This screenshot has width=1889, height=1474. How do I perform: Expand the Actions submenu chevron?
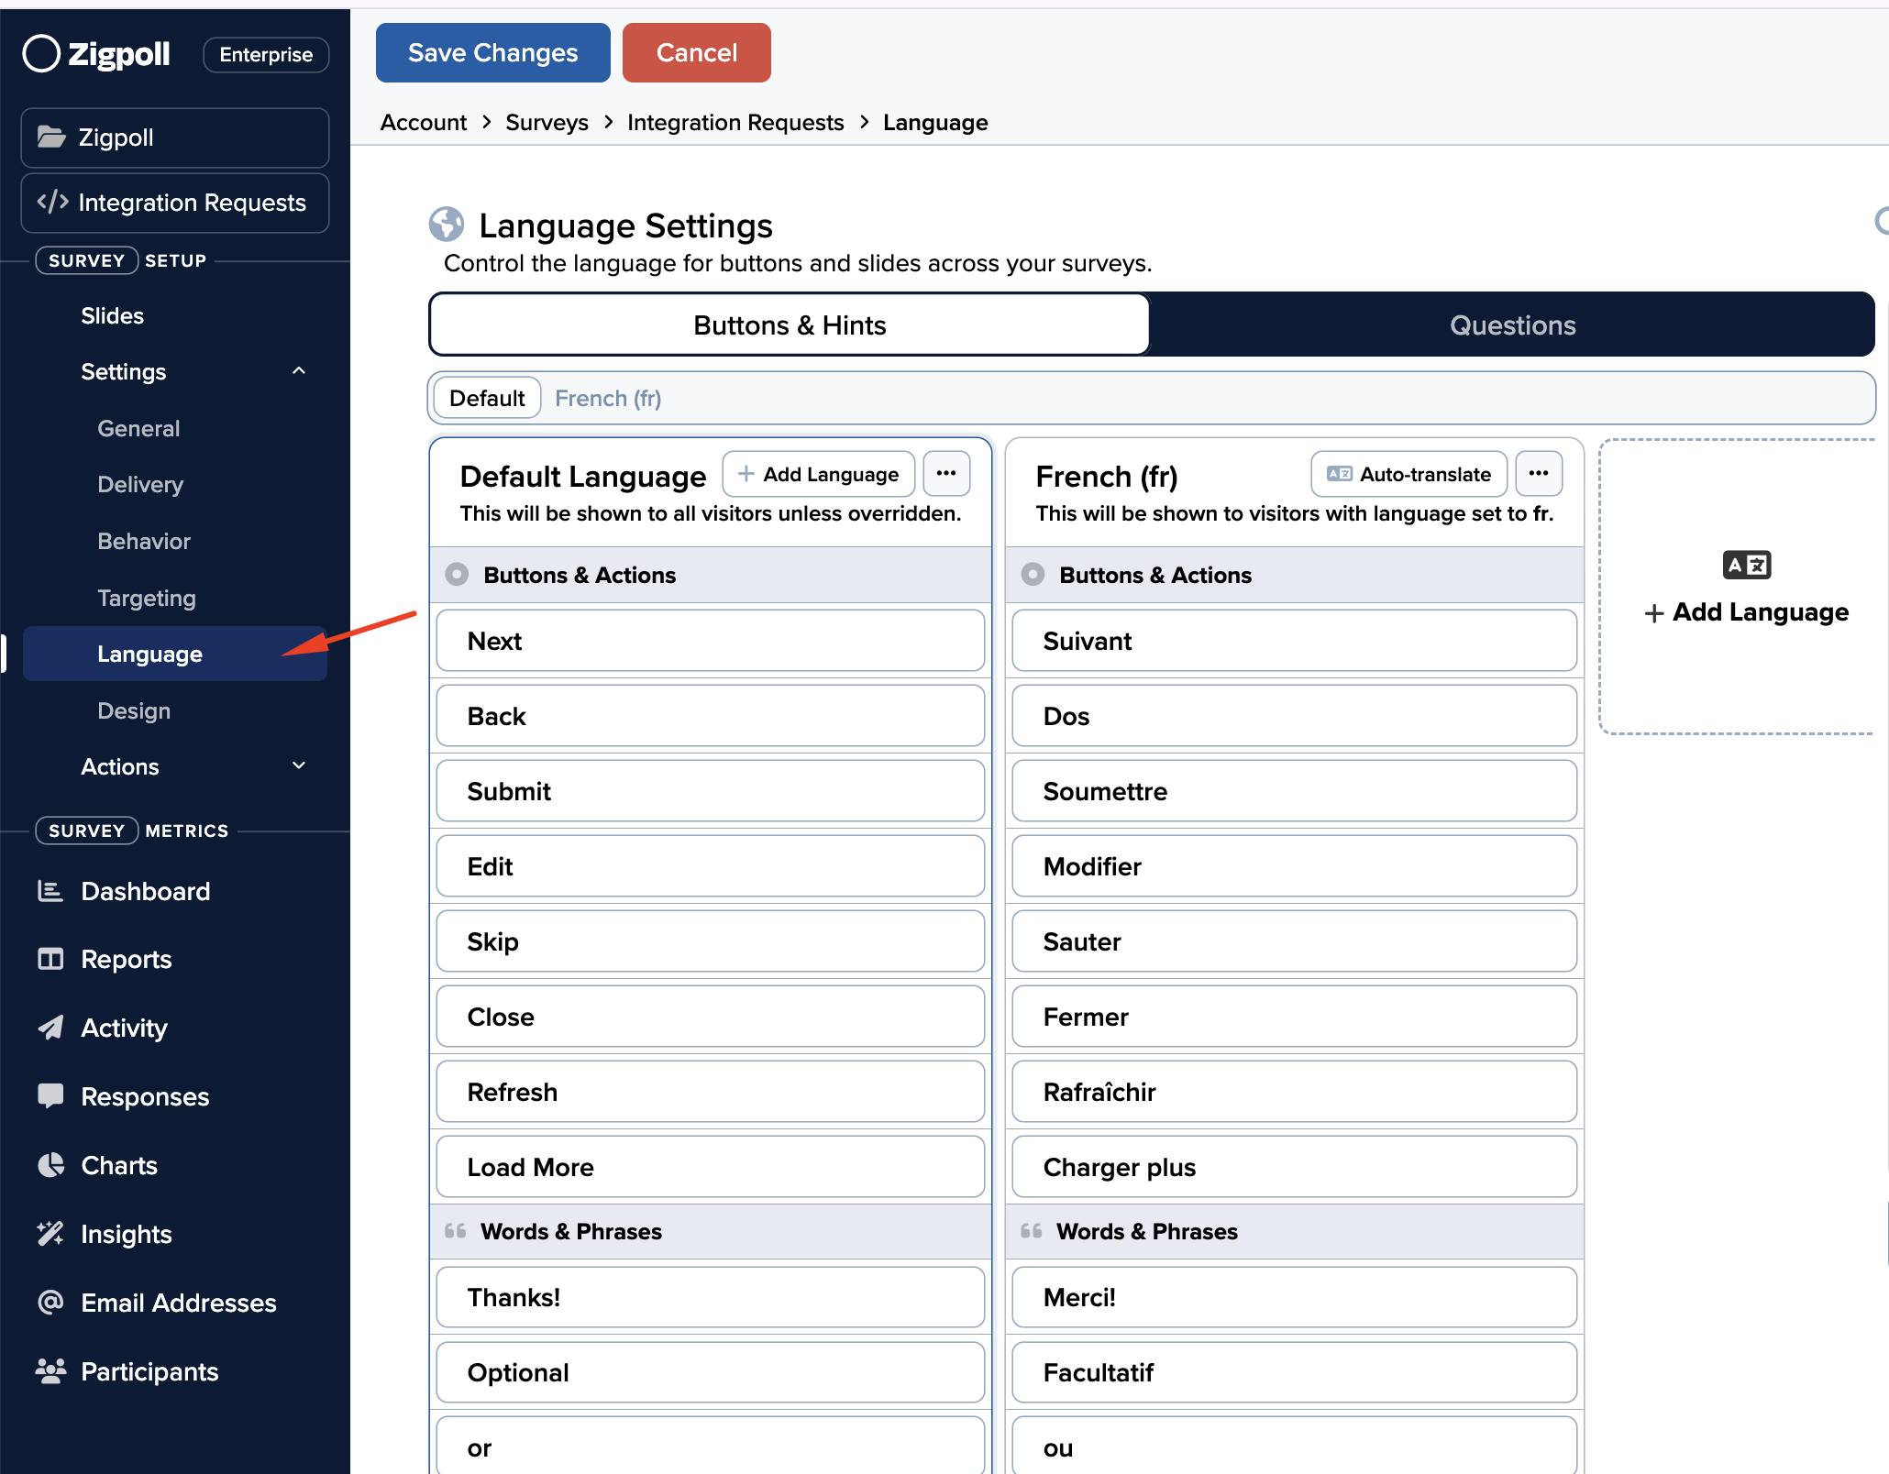299,766
